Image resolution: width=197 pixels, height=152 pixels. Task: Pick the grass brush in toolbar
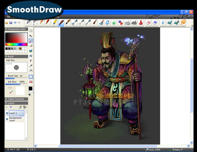tap(114, 23)
